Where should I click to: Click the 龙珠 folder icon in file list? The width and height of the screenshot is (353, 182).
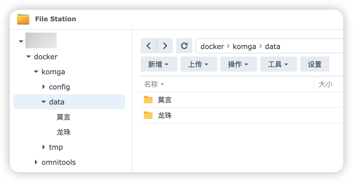pyautogui.click(x=148, y=115)
